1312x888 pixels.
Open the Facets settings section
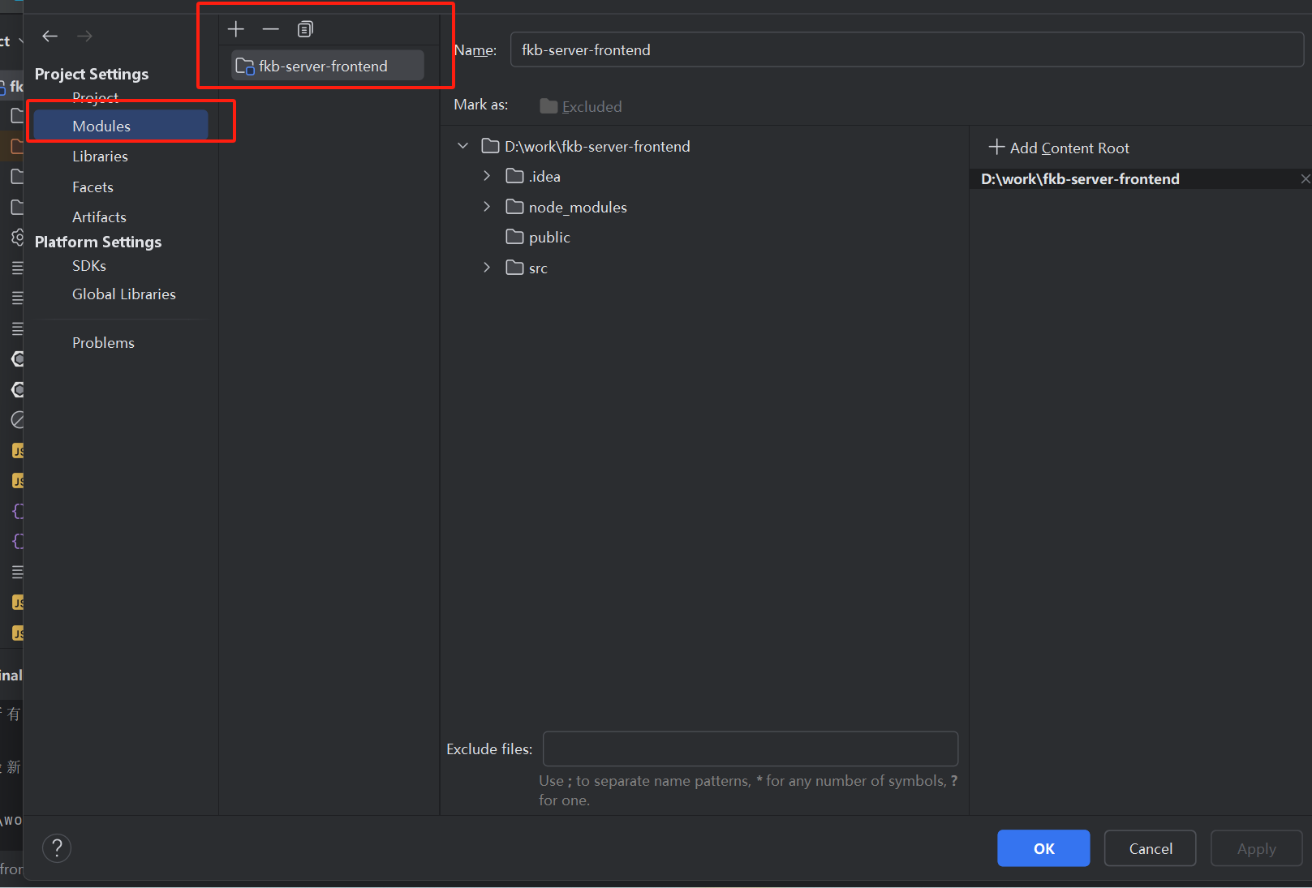[x=92, y=187]
